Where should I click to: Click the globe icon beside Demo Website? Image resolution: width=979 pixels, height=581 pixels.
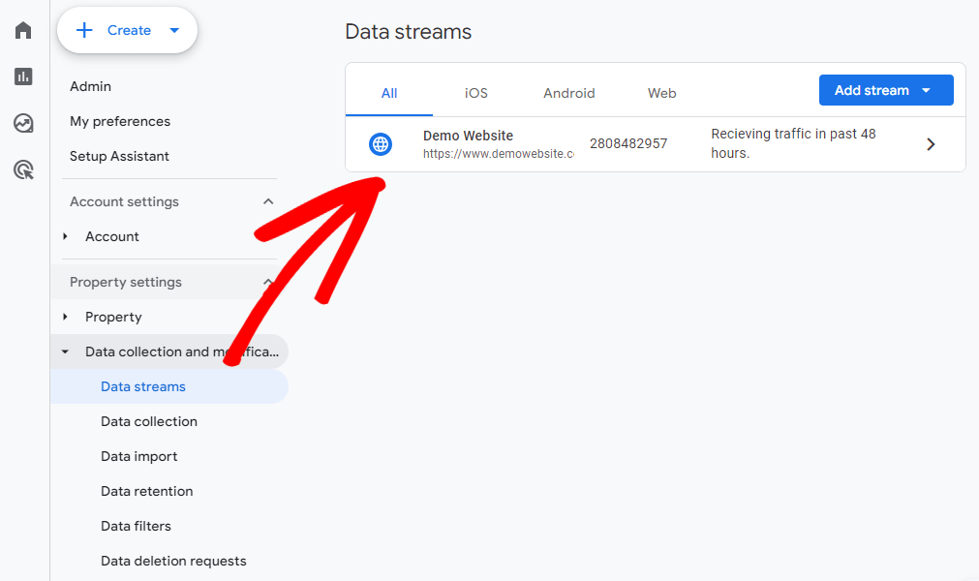coord(381,143)
